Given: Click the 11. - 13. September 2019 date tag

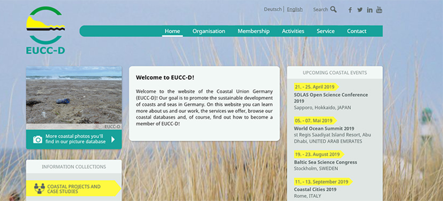Looking at the screenshot, I should click(x=323, y=182).
